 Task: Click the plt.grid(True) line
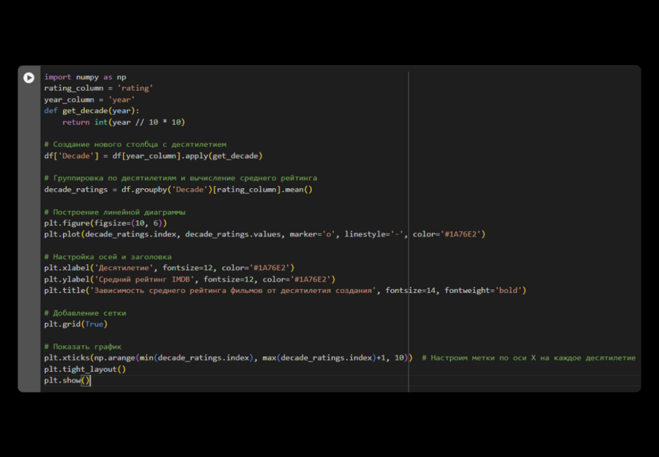click(x=75, y=324)
